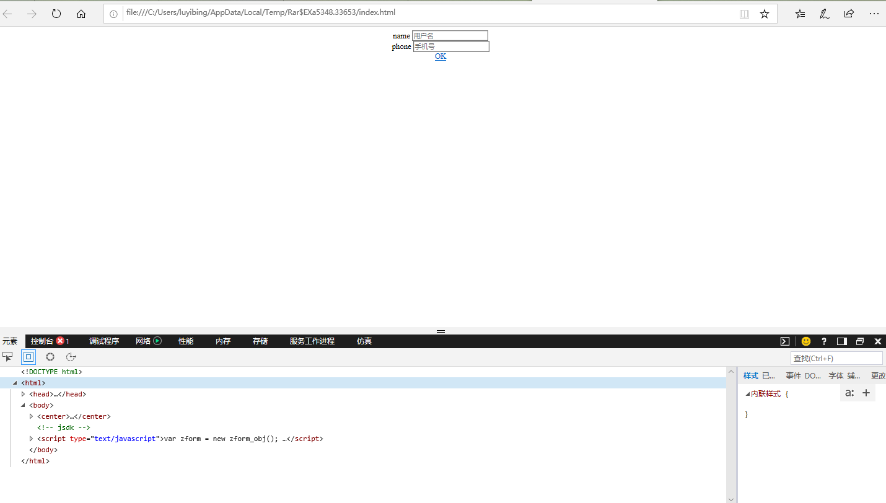The width and height of the screenshot is (886, 503).
Task: Click the text/javascript attribute value
Action: [x=125, y=439]
